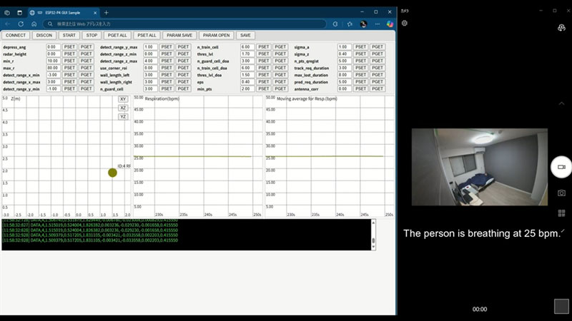Select the YZ plot view
Viewport: 572px width, 321px height.
point(123,116)
